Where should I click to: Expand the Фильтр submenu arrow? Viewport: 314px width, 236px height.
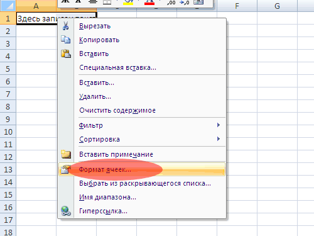[219, 125]
